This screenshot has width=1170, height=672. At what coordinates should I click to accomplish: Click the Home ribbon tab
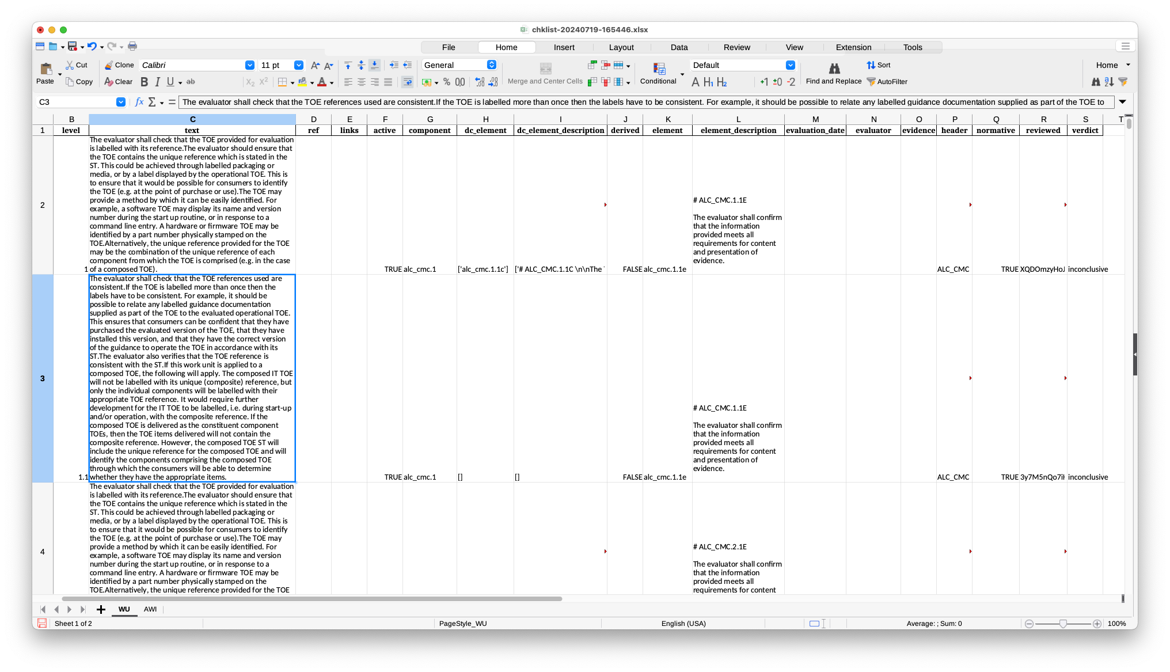pyautogui.click(x=507, y=47)
